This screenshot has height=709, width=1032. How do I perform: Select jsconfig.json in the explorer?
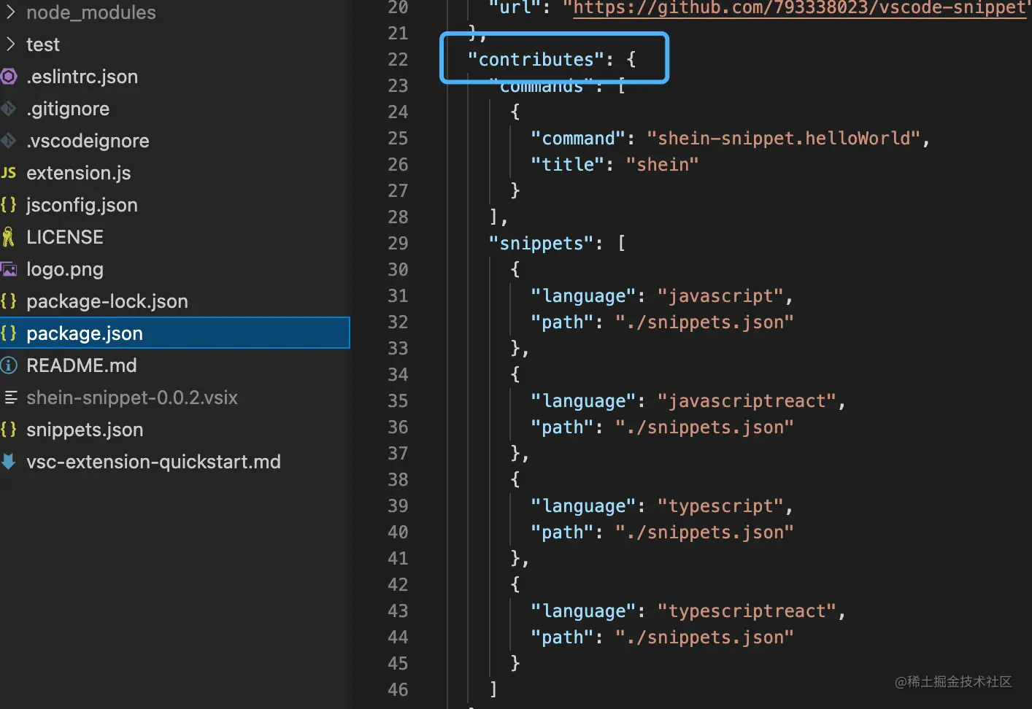pos(82,205)
